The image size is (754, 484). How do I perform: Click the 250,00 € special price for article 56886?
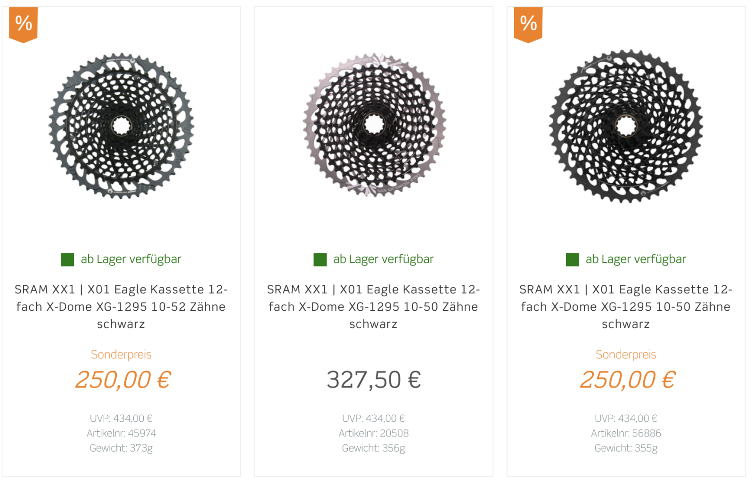tap(627, 380)
